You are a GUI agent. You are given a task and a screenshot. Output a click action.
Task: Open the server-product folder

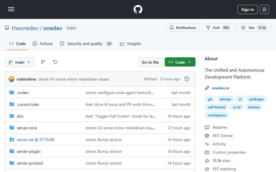click(x=30, y=163)
